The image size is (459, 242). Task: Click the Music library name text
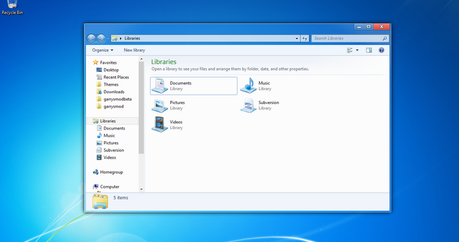point(264,83)
